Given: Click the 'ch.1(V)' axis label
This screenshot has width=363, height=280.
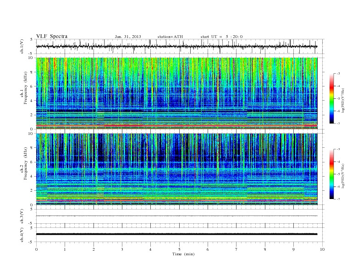Looking at the screenshot, I should coord(22,47).
